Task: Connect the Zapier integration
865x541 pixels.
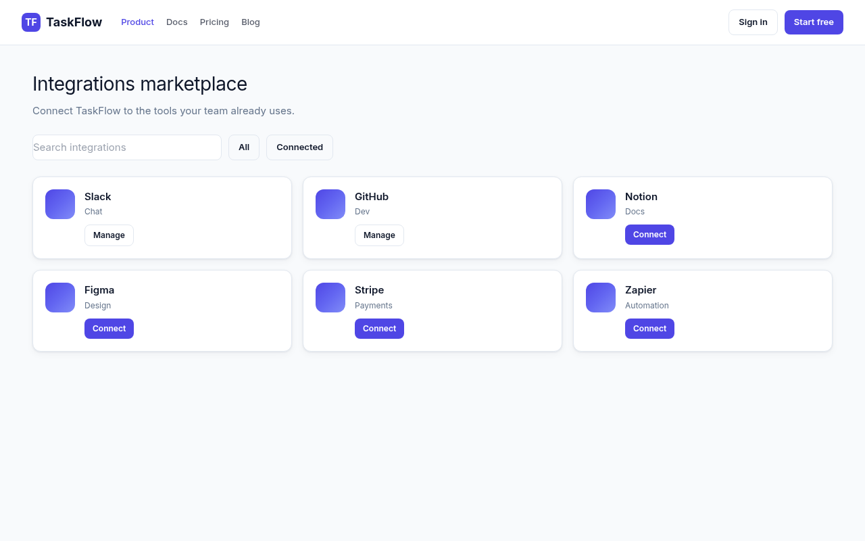Action: tap(649, 329)
